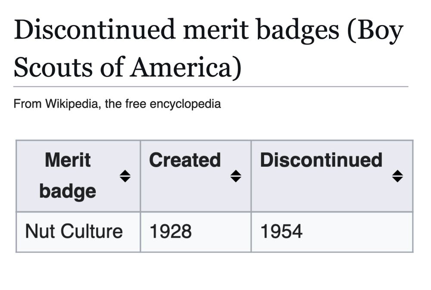Click the 1954 discontinued year cell
The width and height of the screenshot is (431, 290).
pyautogui.click(x=281, y=231)
